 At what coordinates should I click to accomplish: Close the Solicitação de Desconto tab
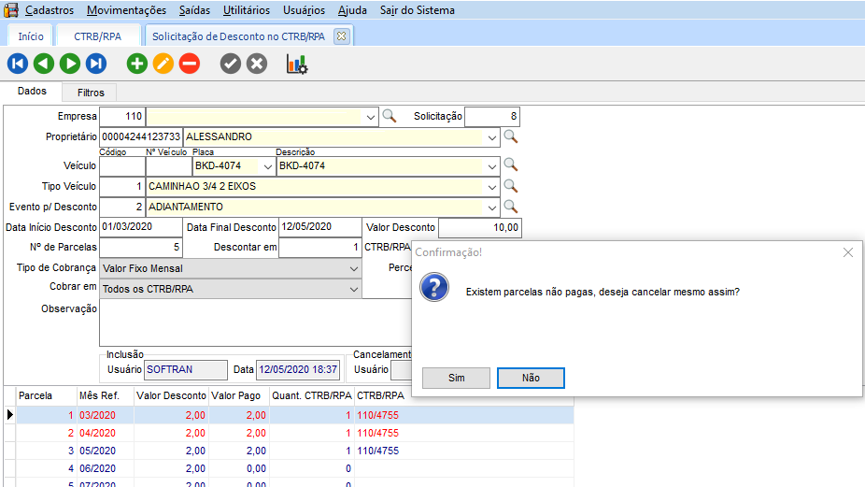tap(341, 36)
